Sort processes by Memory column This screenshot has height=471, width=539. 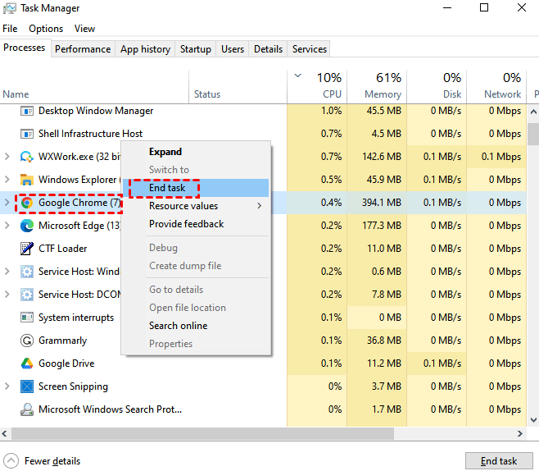click(x=383, y=85)
